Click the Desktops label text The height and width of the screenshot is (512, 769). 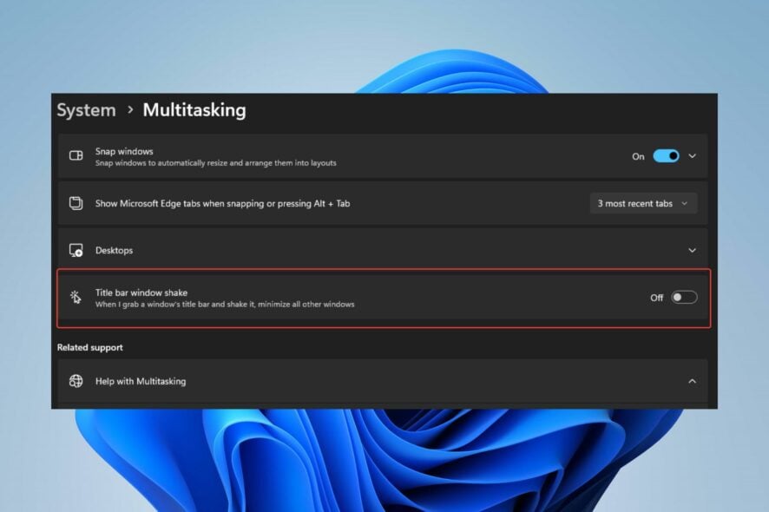coord(114,250)
